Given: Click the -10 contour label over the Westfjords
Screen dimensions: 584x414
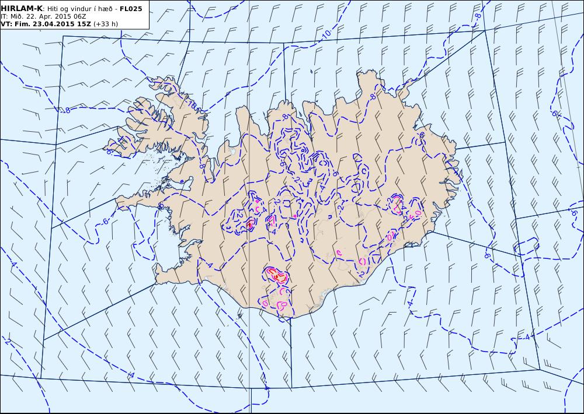Looking at the screenshot, I should [191, 105].
